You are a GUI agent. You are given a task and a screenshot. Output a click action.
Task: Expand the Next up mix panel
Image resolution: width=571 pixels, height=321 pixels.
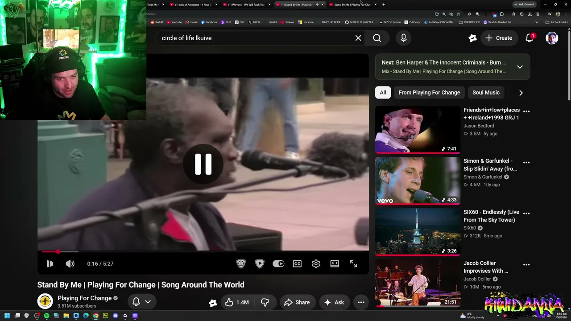click(520, 67)
